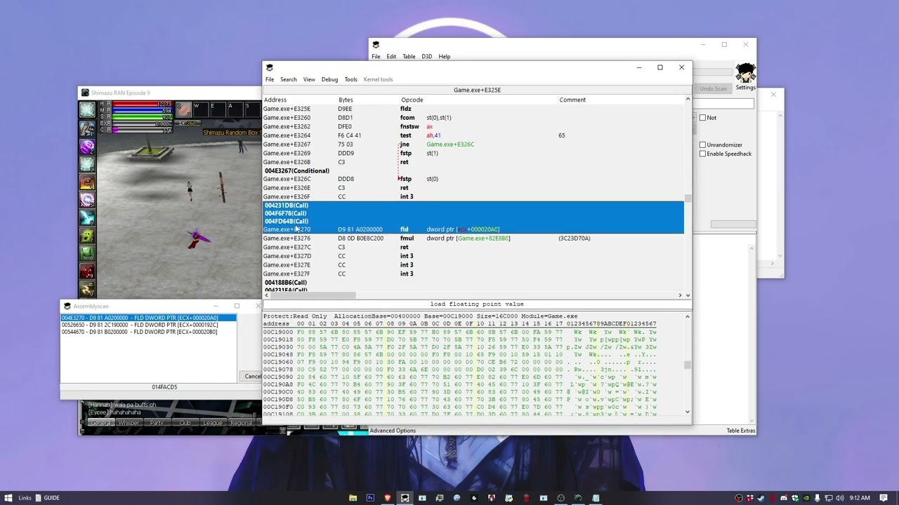Use the orange fire skill icon

(x=87, y=182)
